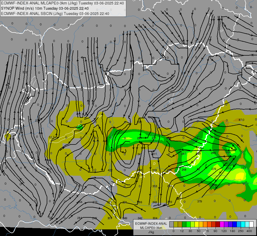Click the map value 268
The width and height of the screenshot is (257, 236).
(184, 170)
